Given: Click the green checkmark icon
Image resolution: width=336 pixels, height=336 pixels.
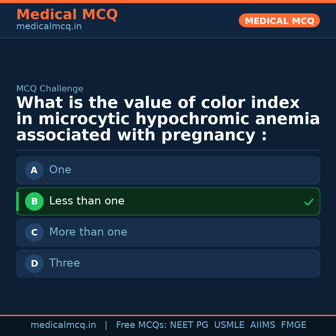Looking at the screenshot, I should (x=309, y=202).
